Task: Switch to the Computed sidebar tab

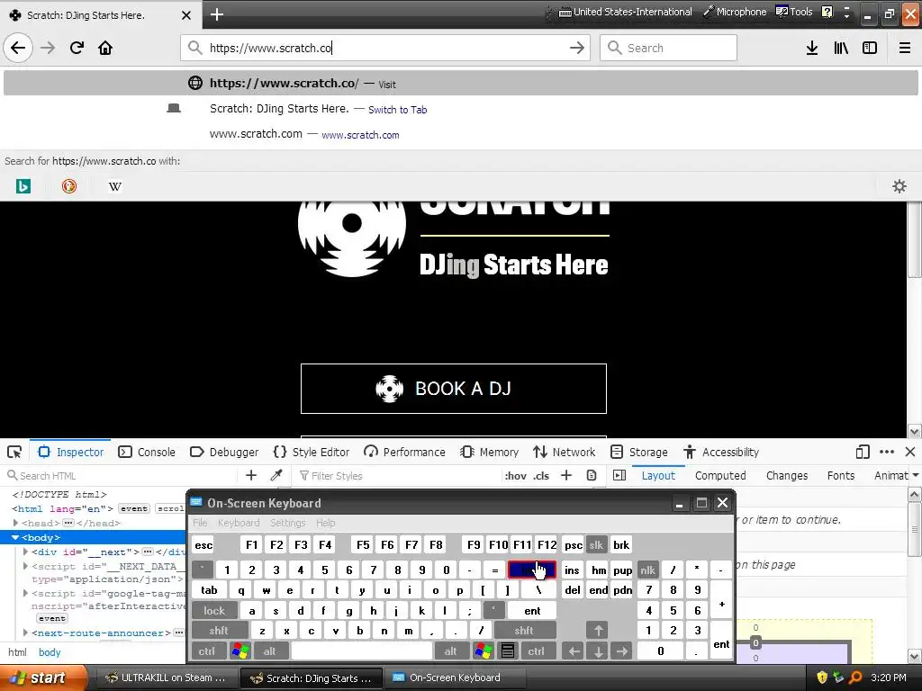Action: click(720, 475)
